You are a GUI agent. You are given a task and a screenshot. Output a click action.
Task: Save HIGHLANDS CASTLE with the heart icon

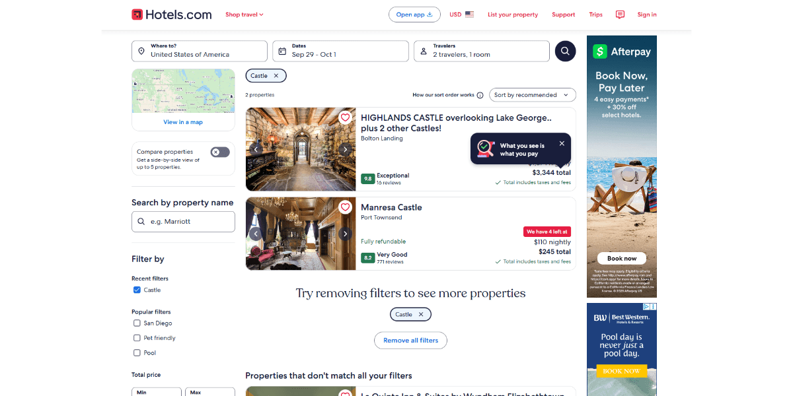pyautogui.click(x=345, y=118)
